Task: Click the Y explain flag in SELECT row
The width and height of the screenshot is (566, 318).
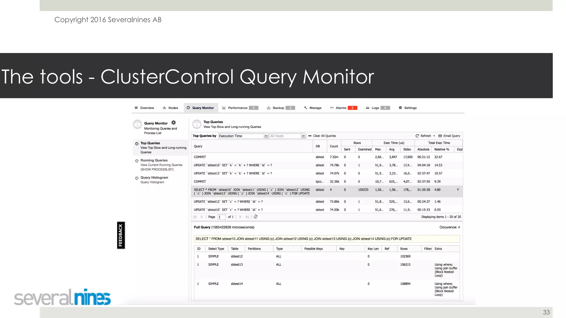Action: tap(458, 190)
